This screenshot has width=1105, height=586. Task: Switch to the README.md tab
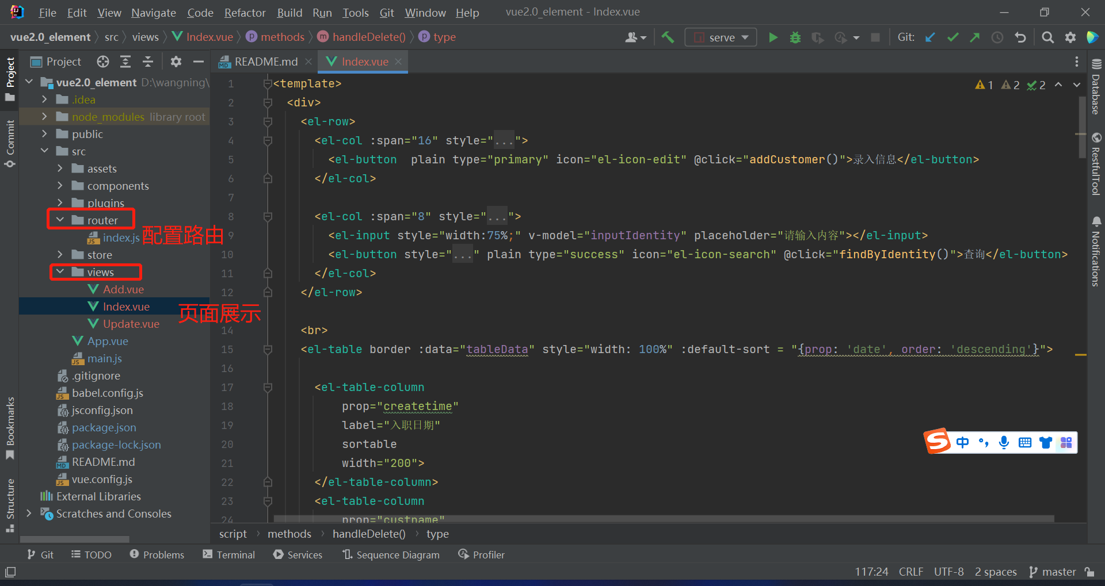(265, 62)
